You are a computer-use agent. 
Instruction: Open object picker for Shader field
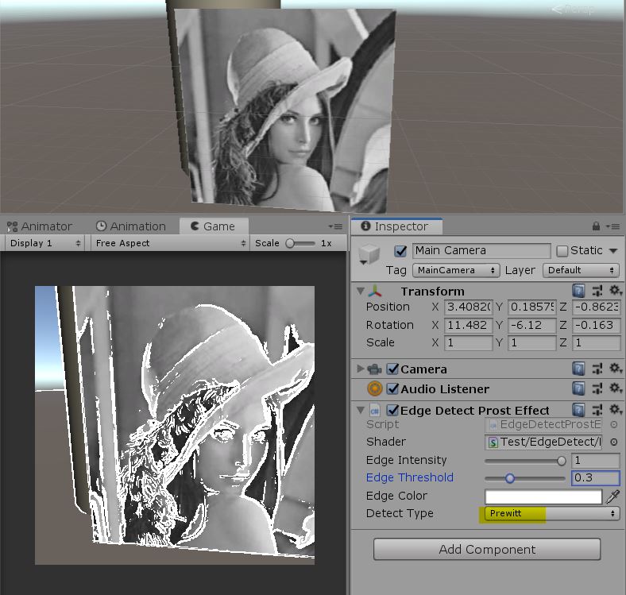[614, 442]
